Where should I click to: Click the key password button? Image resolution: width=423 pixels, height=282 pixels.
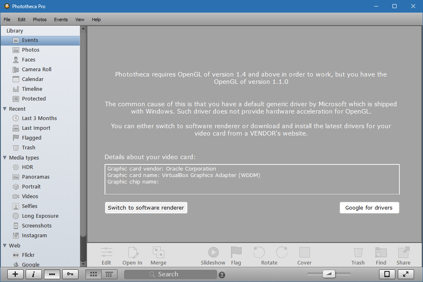coord(70,274)
